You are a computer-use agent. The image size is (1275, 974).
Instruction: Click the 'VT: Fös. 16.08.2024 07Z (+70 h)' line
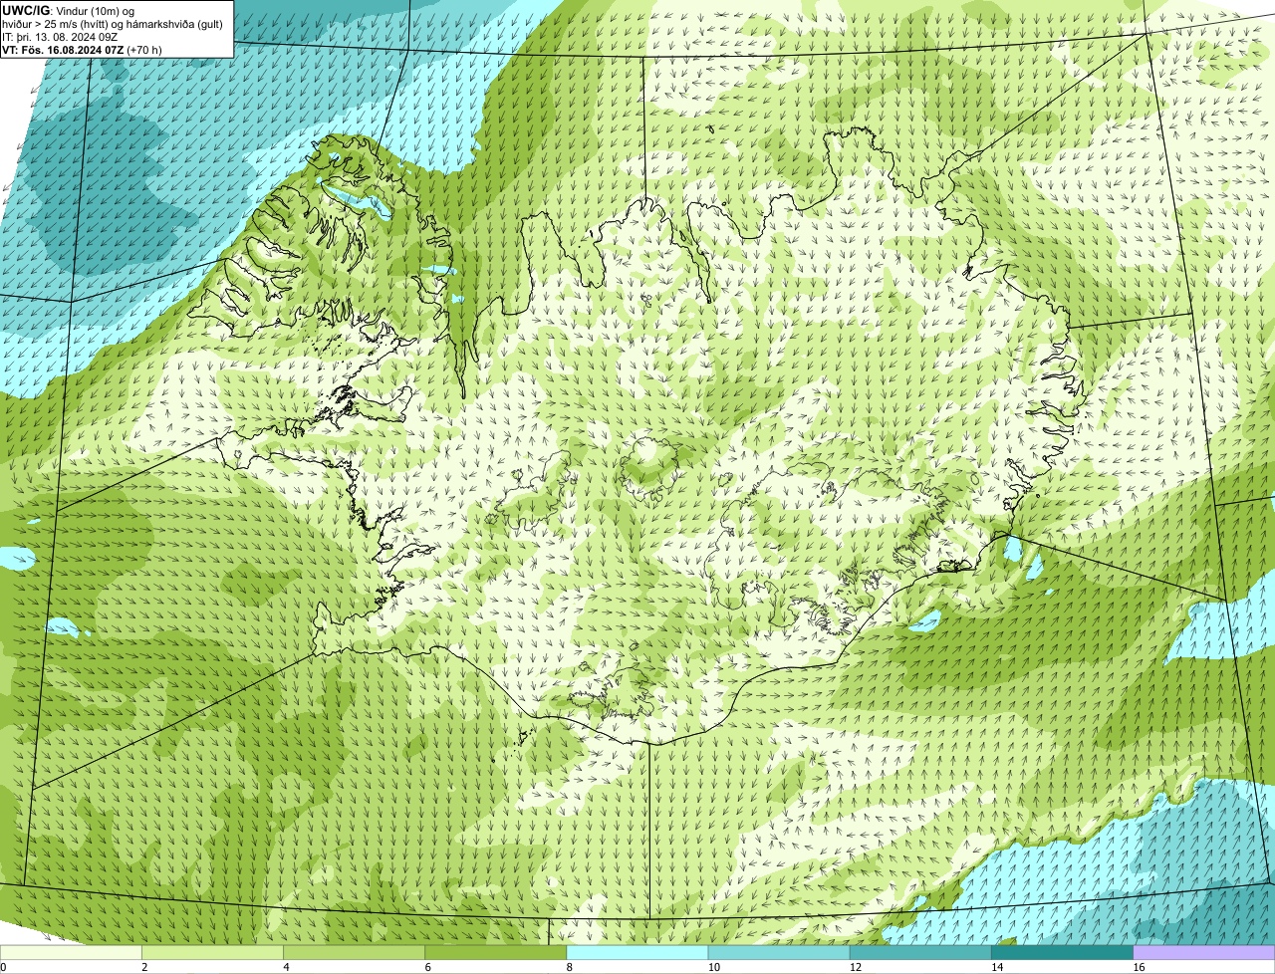(x=83, y=50)
